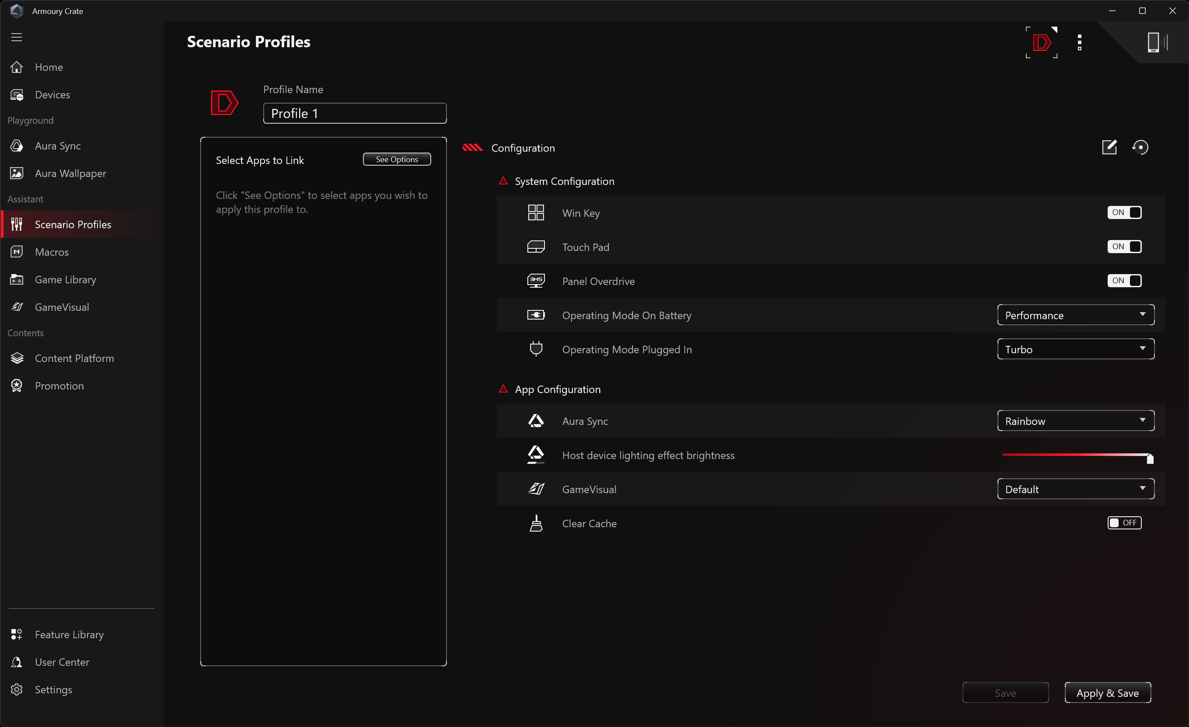Toggle the Win Key switch off
The height and width of the screenshot is (727, 1189).
(x=1124, y=213)
